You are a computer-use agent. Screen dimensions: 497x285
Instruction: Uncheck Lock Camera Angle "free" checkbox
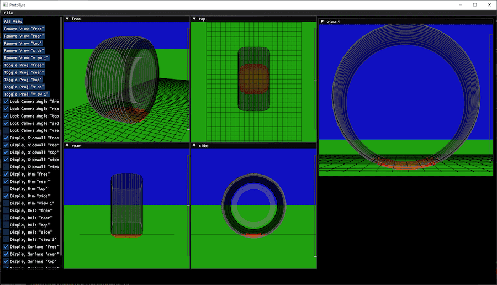(6, 102)
